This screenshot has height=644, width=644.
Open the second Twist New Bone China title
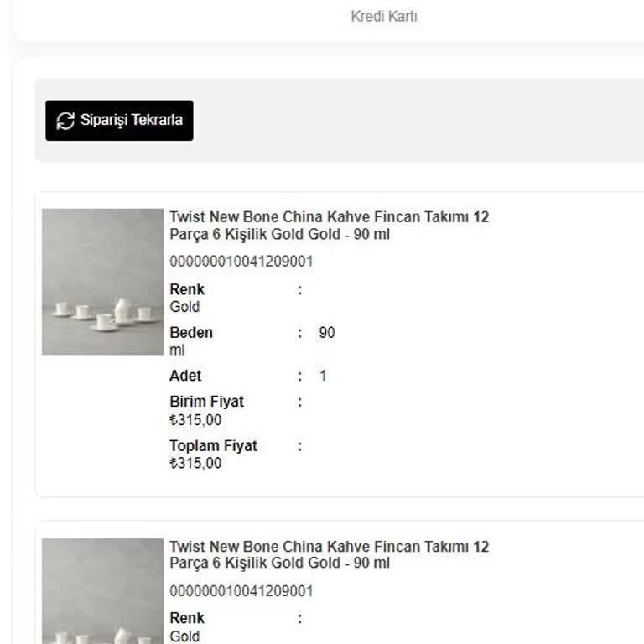coord(329,555)
